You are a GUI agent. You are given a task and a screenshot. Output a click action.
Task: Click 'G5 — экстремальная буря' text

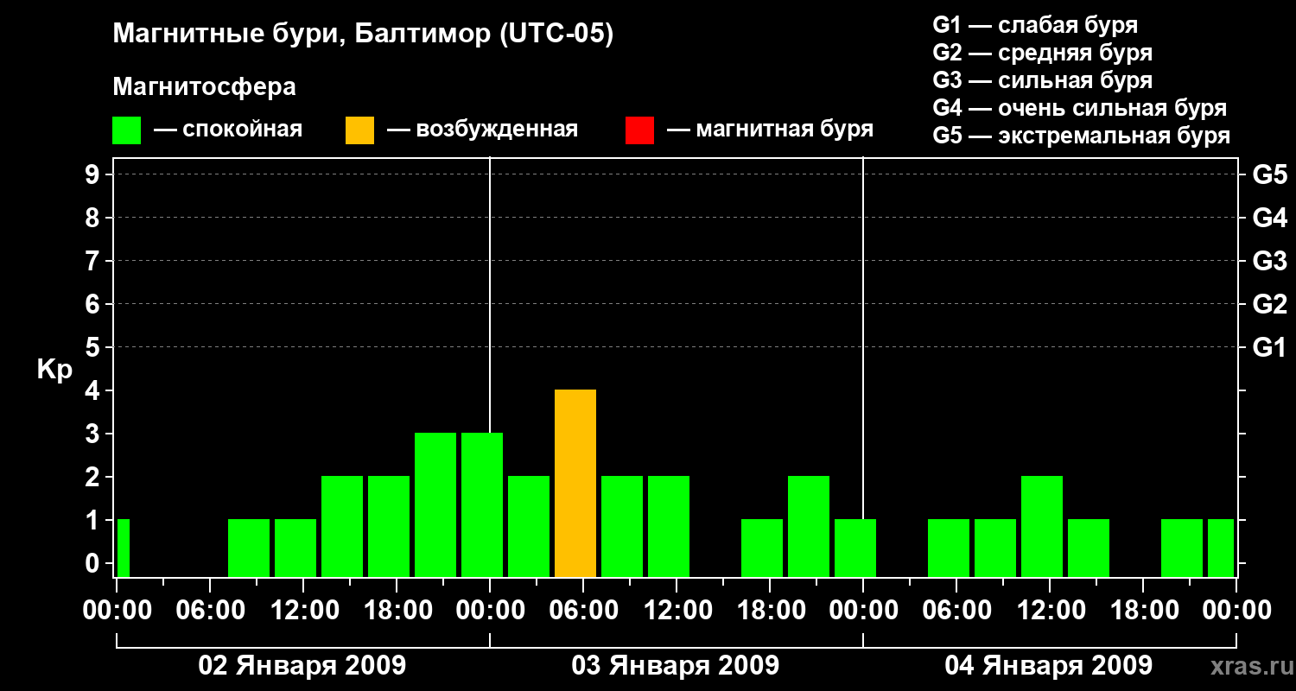(1081, 136)
